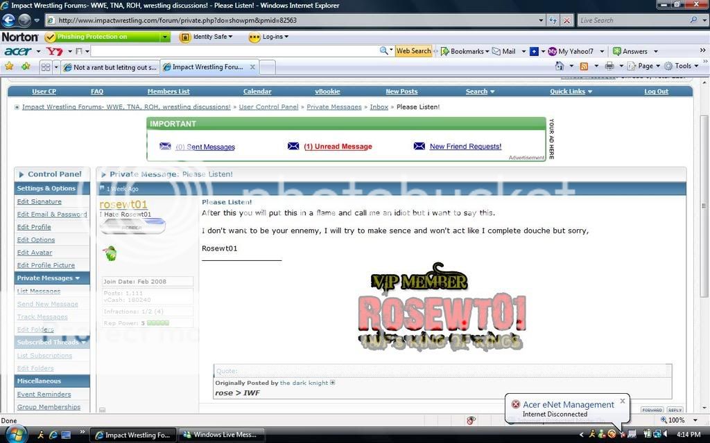Viewport: 710px width, 443px height.
Task: Click in the Live Search input box
Action: click(x=631, y=21)
